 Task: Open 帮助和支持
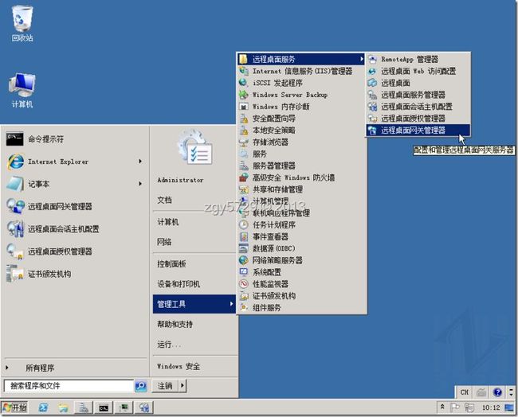point(194,325)
